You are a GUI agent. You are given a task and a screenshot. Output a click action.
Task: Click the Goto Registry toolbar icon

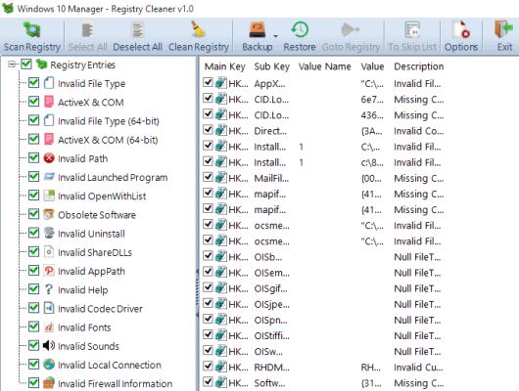[351, 29]
